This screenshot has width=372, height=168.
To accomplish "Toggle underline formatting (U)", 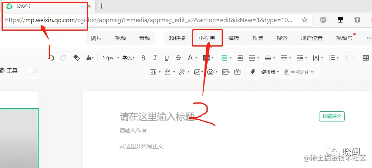I will pos(167,58).
